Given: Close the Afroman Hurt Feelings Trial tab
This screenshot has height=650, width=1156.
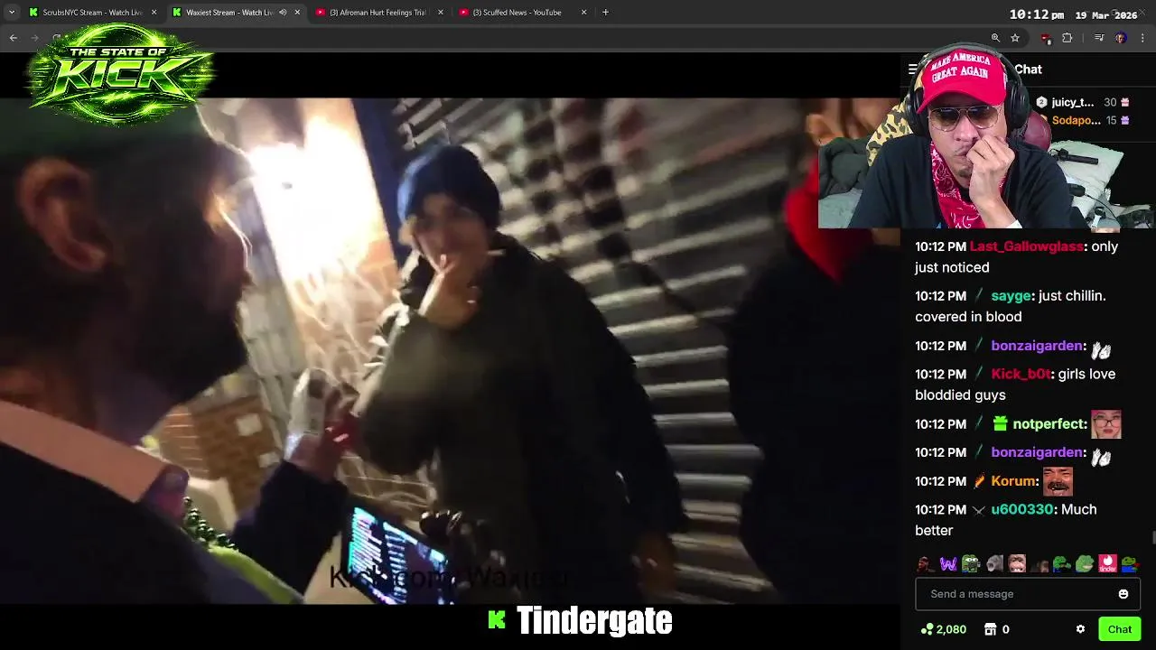Looking at the screenshot, I should pos(441,13).
